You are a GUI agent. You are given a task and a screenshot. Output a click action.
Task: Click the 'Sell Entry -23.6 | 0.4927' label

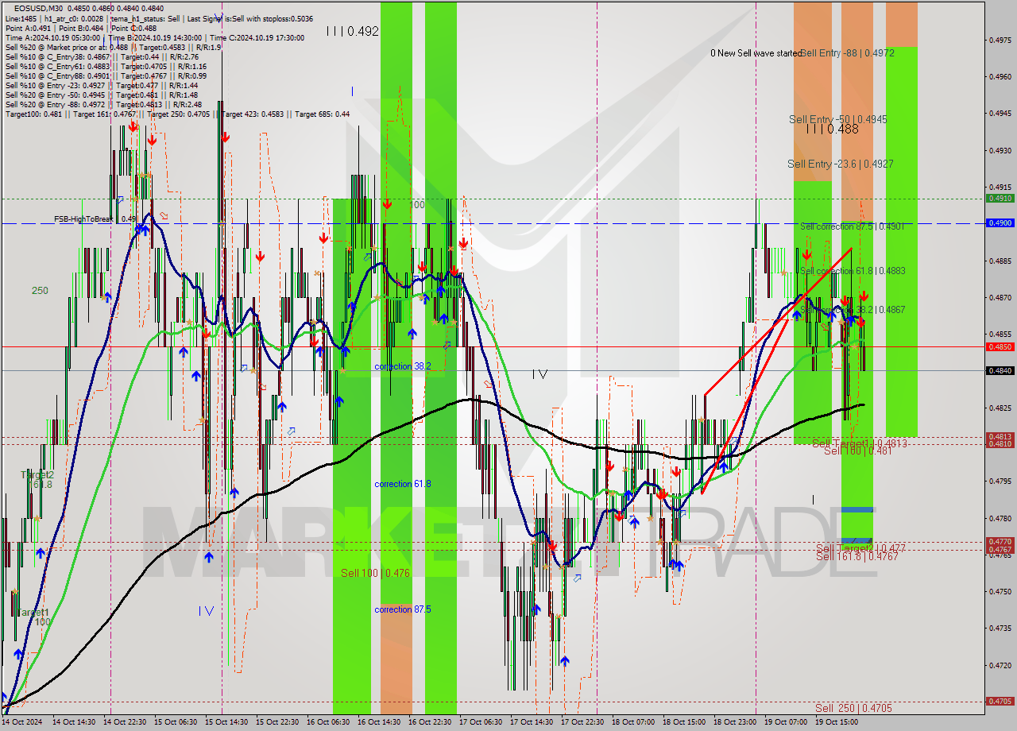[840, 164]
